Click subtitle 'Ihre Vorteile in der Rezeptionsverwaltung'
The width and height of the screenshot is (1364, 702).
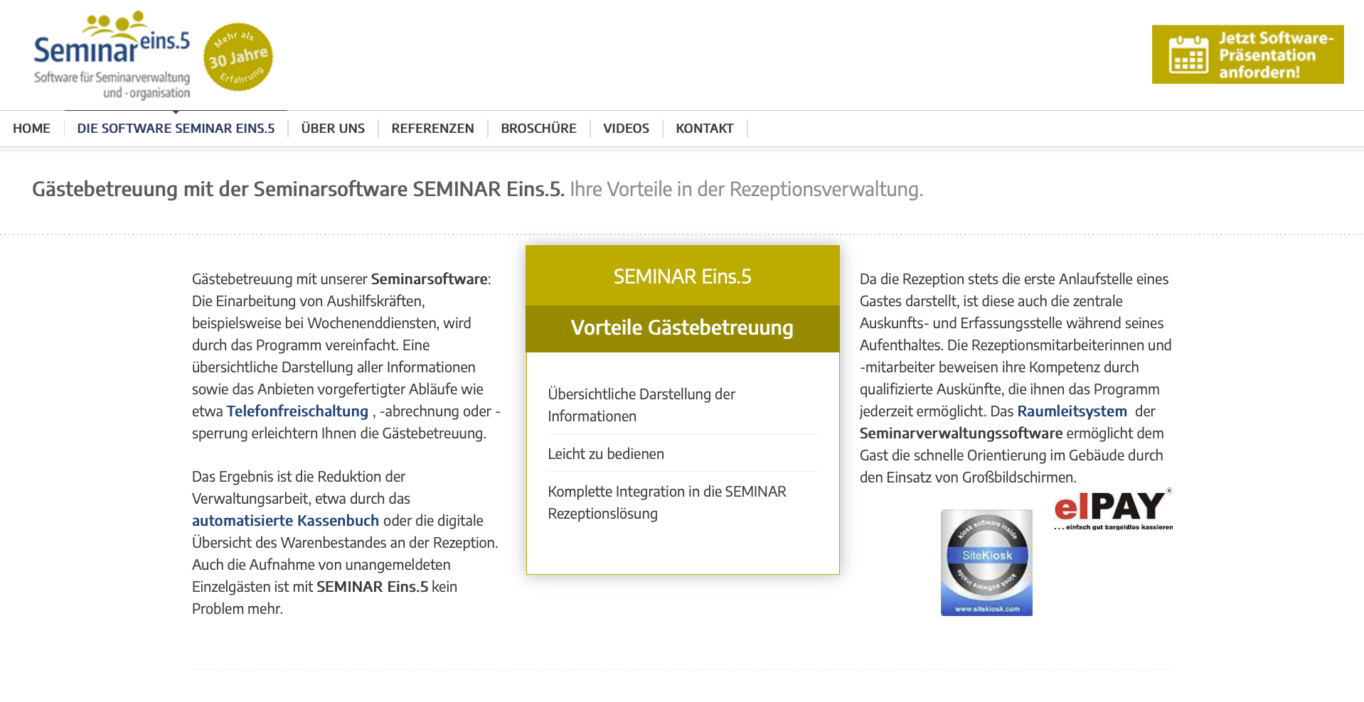[x=746, y=190]
